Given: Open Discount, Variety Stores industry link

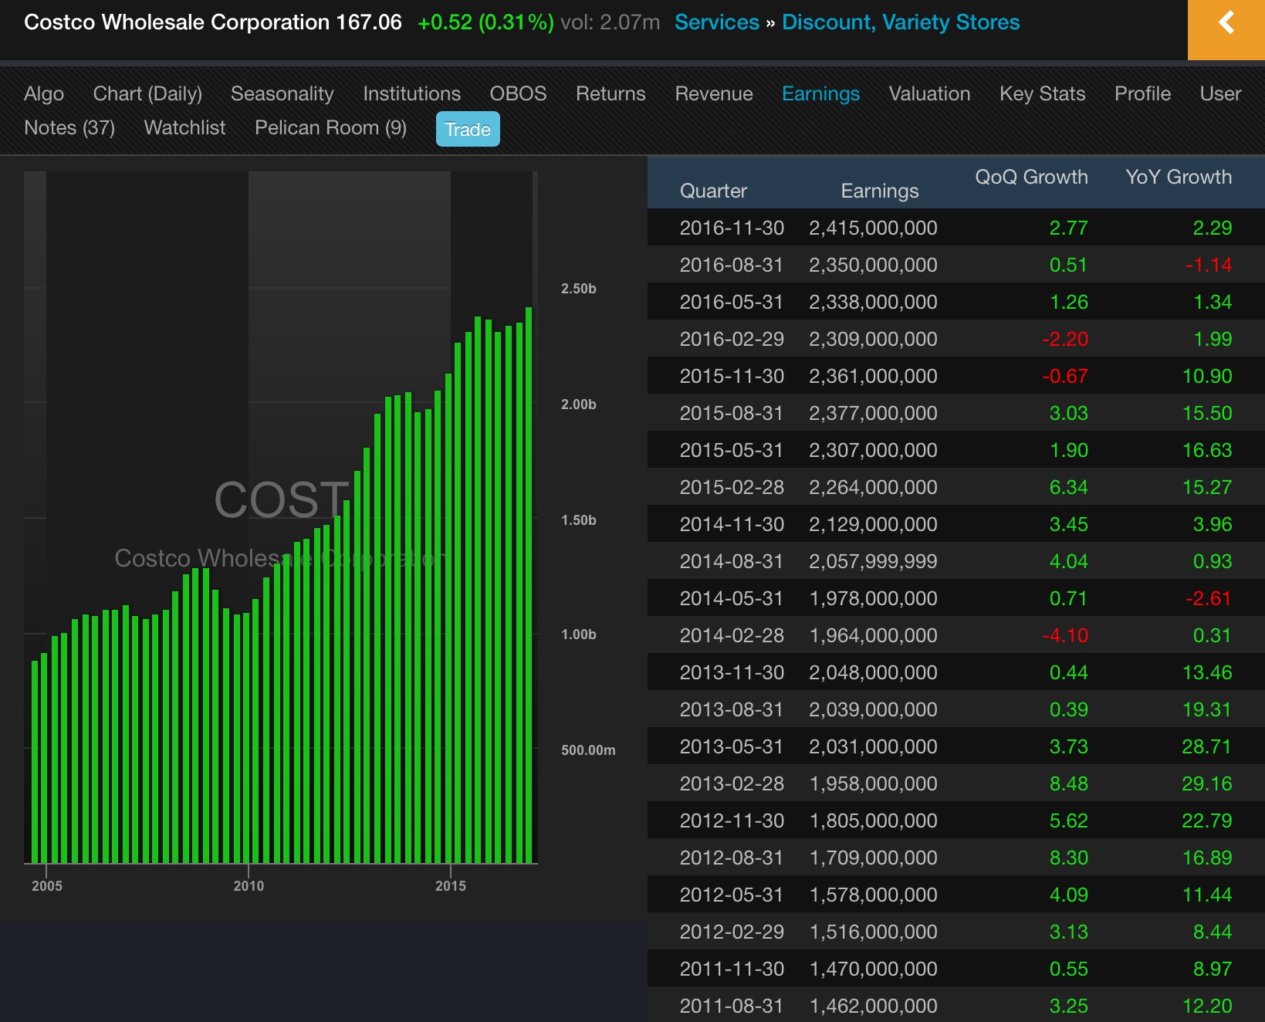Looking at the screenshot, I should 901,22.
